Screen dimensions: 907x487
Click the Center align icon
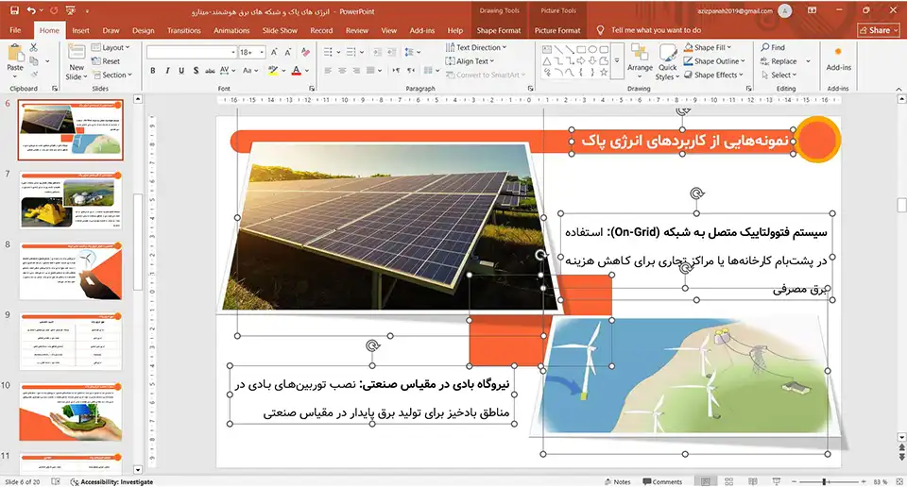[342, 71]
